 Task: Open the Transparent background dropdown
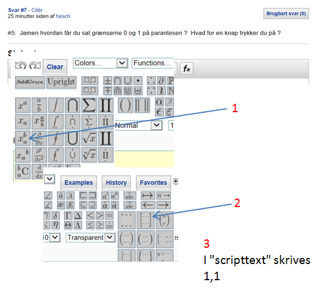(x=91, y=238)
